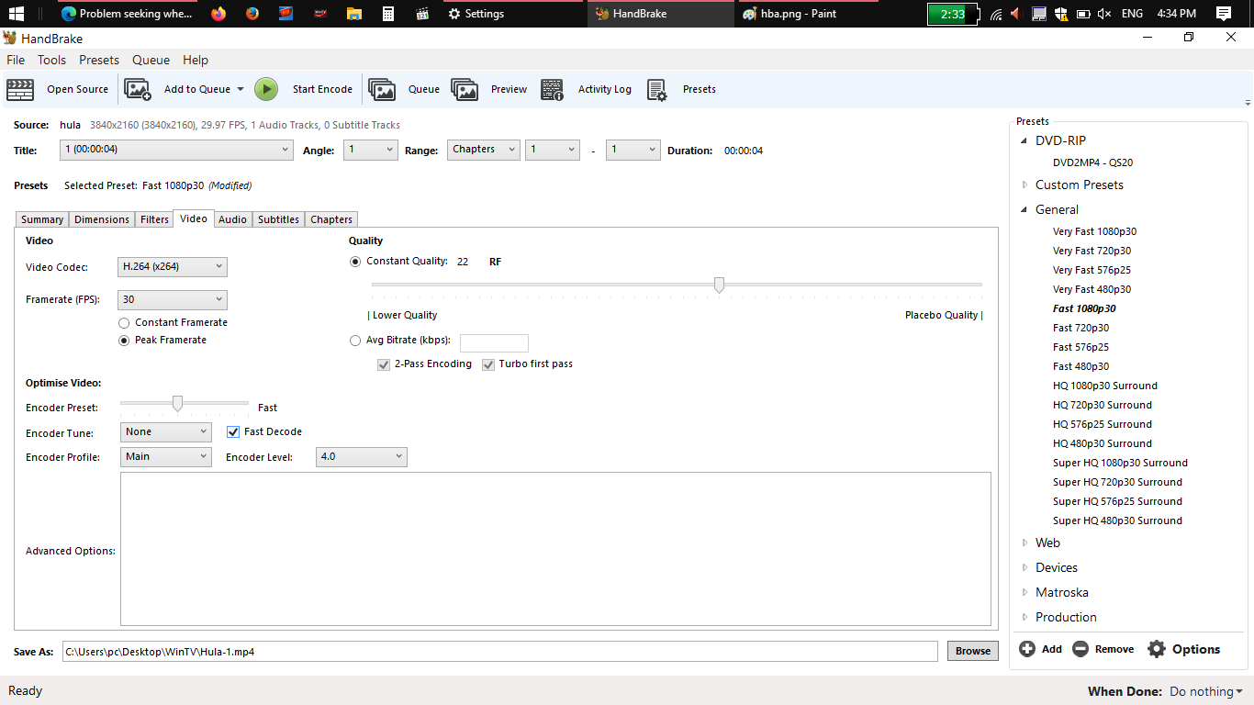1254x705 pixels.
Task: Expand the Matroska preset group
Action: pyautogui.click(x=1025, y=593)
